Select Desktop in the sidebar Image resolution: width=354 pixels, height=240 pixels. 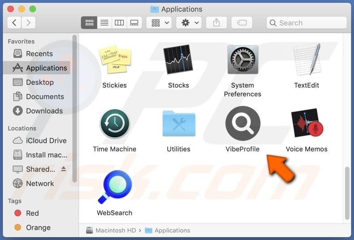37,82
